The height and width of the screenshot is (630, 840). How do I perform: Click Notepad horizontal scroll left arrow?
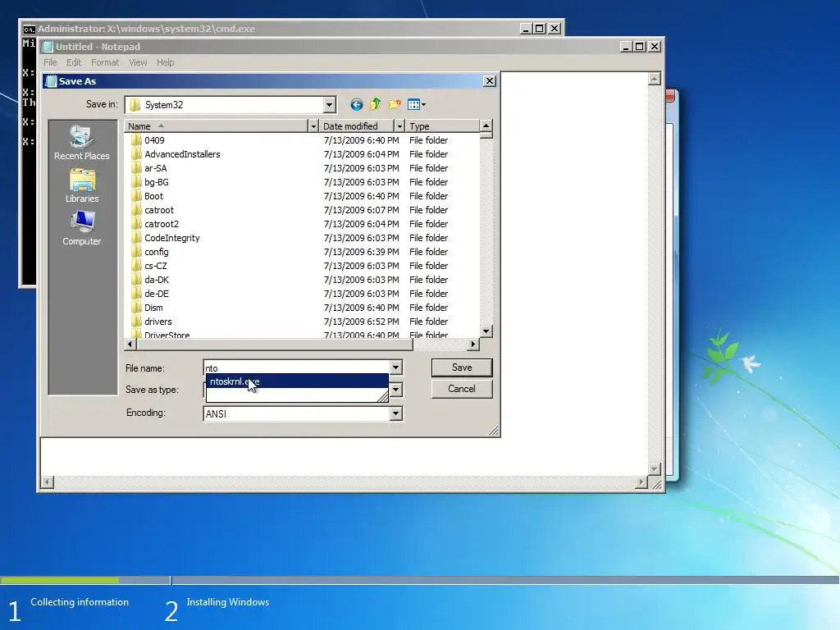[x=48, y=482]
